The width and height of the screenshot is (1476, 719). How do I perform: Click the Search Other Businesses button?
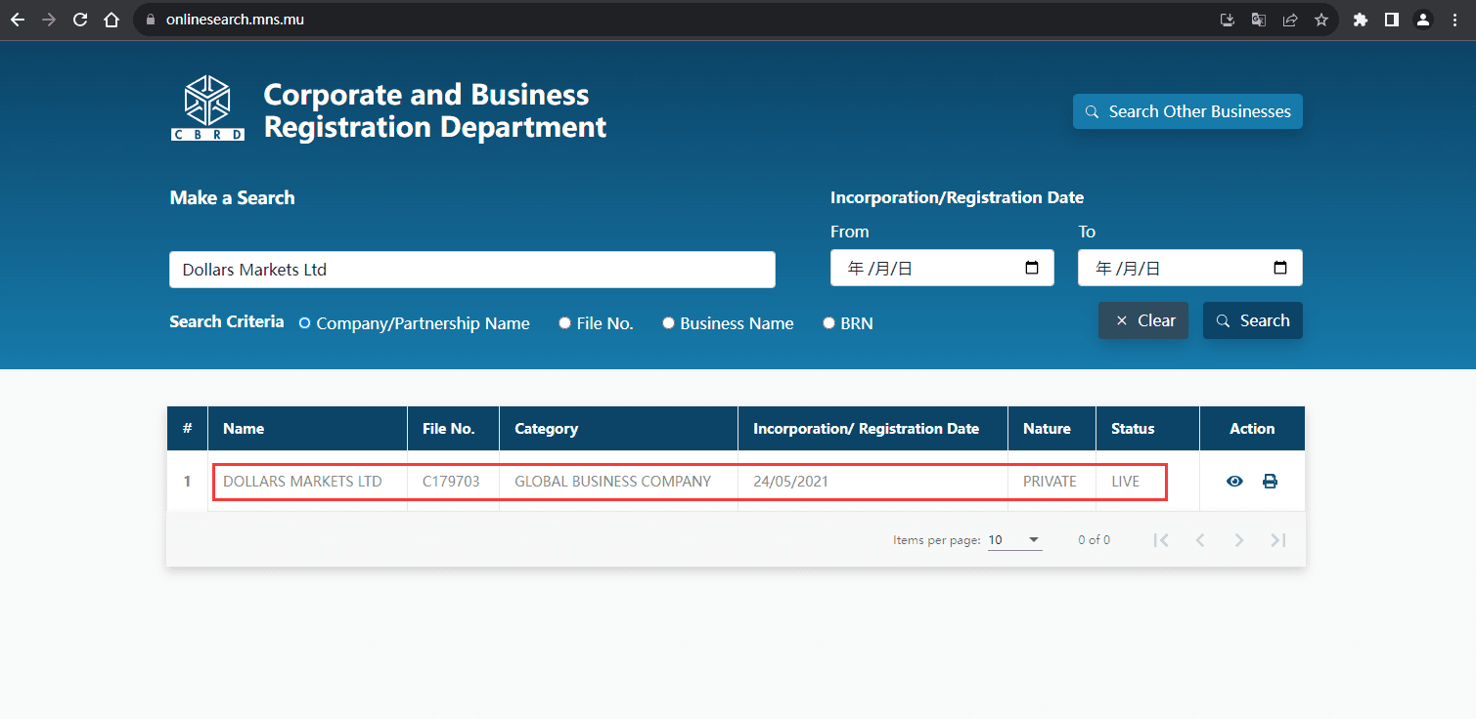[1187, 111]
